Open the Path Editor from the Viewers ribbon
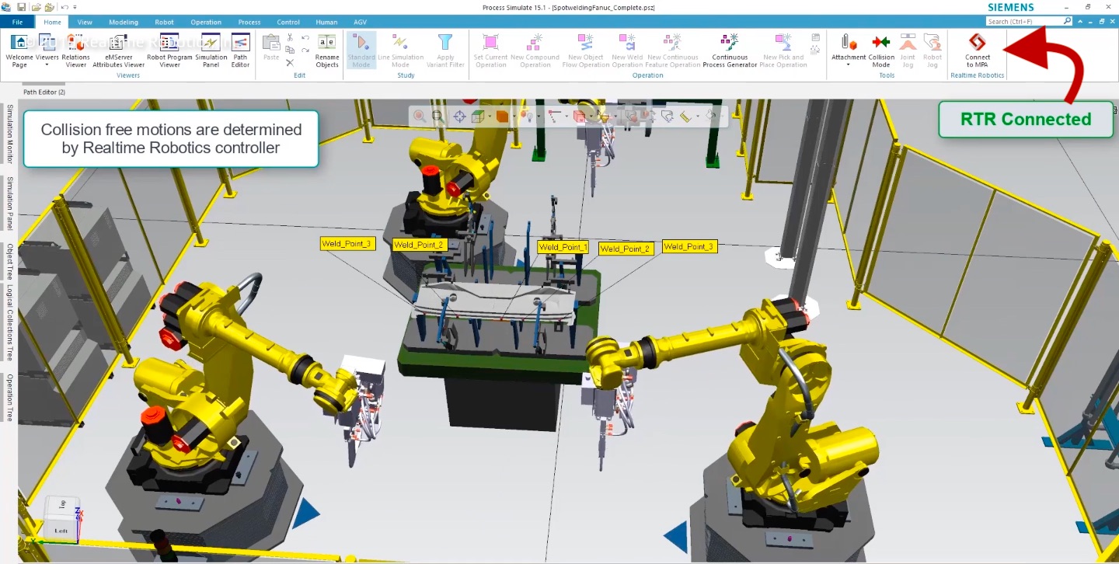 click(240, 50)
